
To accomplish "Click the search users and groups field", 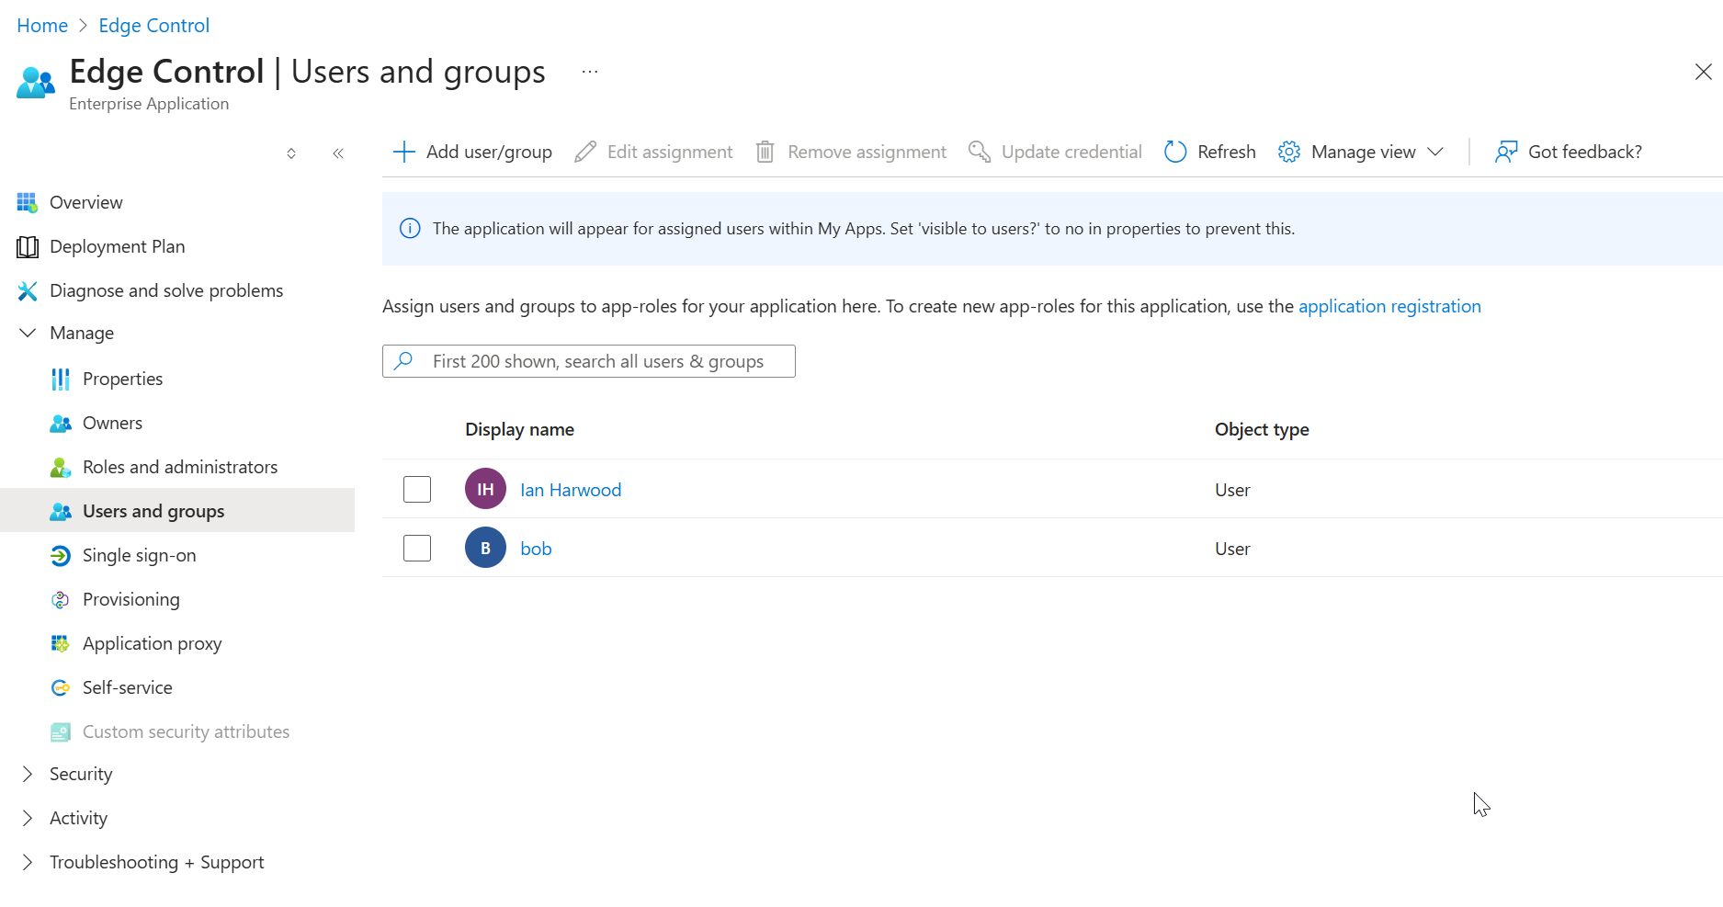I will tap(589, 361).
